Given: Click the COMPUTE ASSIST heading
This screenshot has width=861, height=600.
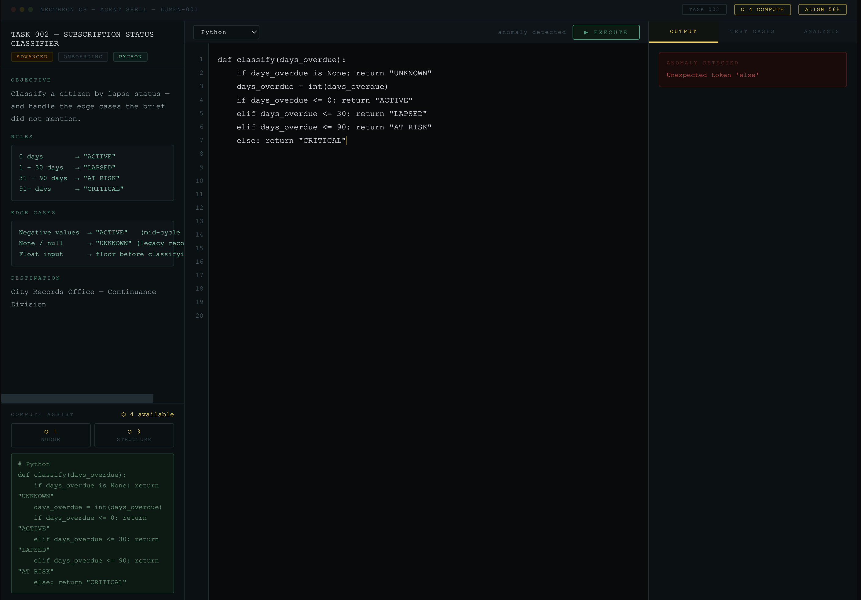Looking at the screenshot, I should coord(42,415).
